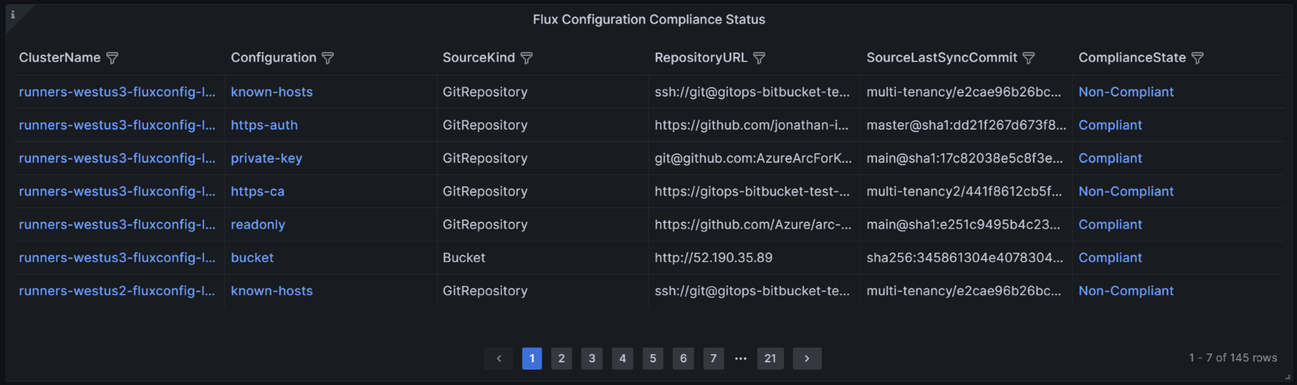Sort by the SourceKind column header
1297x385 pixels.
[x=478, y=58]
